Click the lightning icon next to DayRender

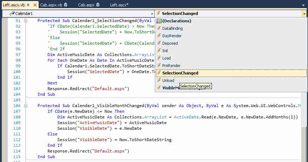click(x=159, y=36)
